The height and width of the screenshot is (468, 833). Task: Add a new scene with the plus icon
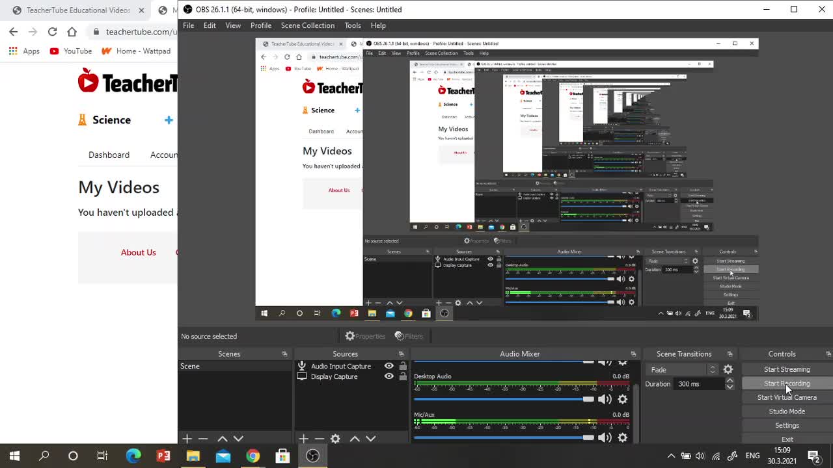coord(187,439)
